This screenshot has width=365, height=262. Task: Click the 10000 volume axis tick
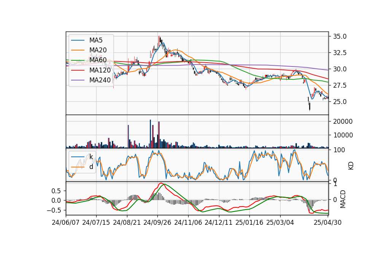[x=343, y=135]
